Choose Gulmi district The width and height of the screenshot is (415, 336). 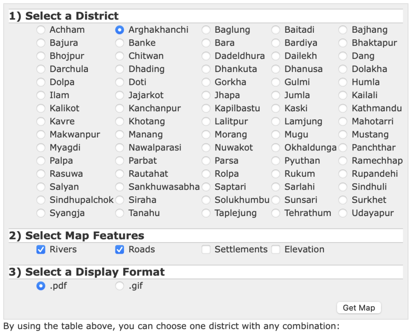[x=276, y=82]
